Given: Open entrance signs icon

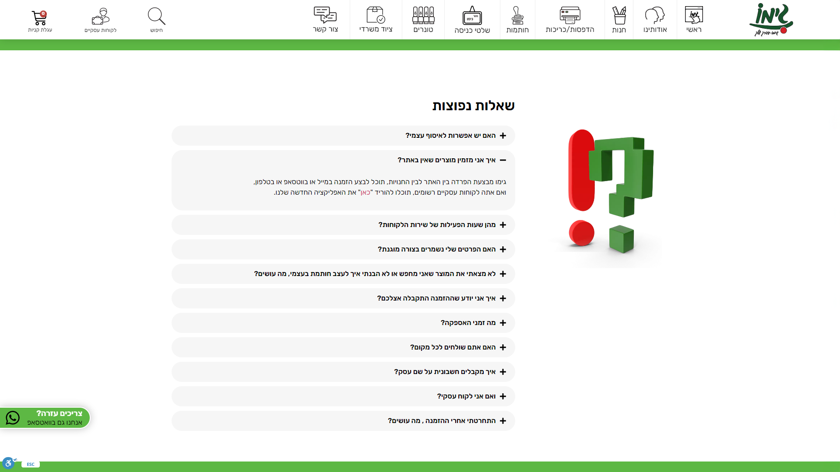Looking at the screenshot, I should (472, 15).
